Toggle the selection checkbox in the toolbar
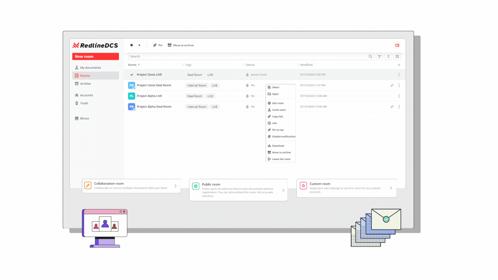 pyautogui.click(x=132, y=45)
